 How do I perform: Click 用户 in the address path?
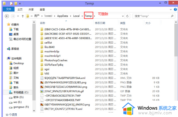click(37, 16)
